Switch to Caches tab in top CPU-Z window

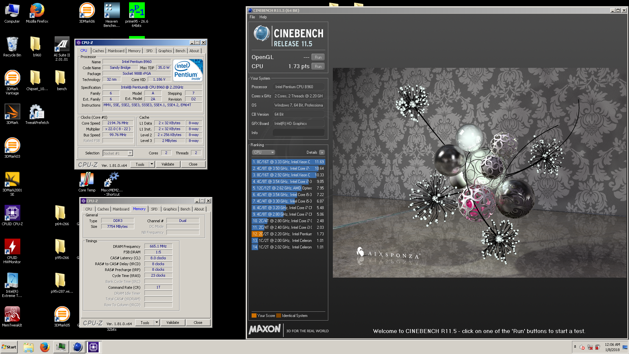98,51
